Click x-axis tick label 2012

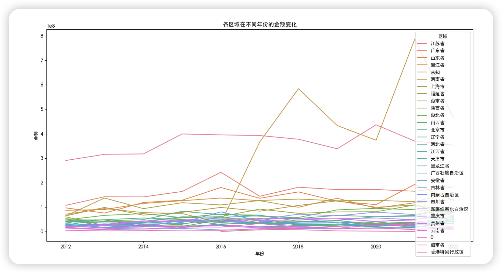pyautogui.click(x=66, y=246)
